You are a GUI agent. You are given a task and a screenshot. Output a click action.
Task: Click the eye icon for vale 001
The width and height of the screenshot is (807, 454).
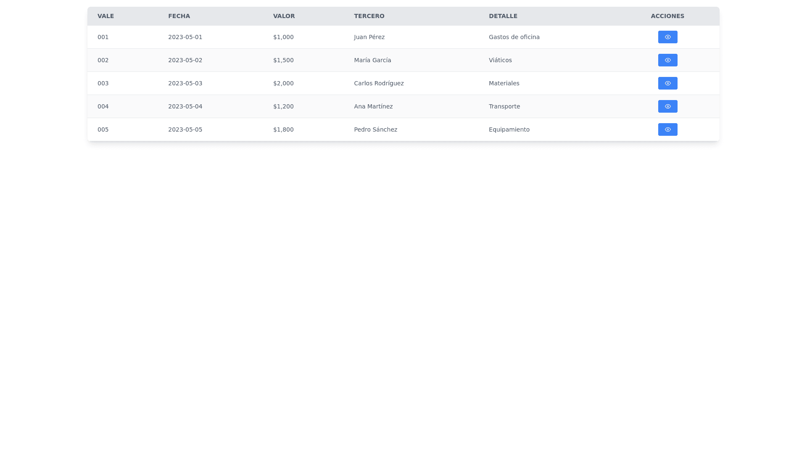667,37
